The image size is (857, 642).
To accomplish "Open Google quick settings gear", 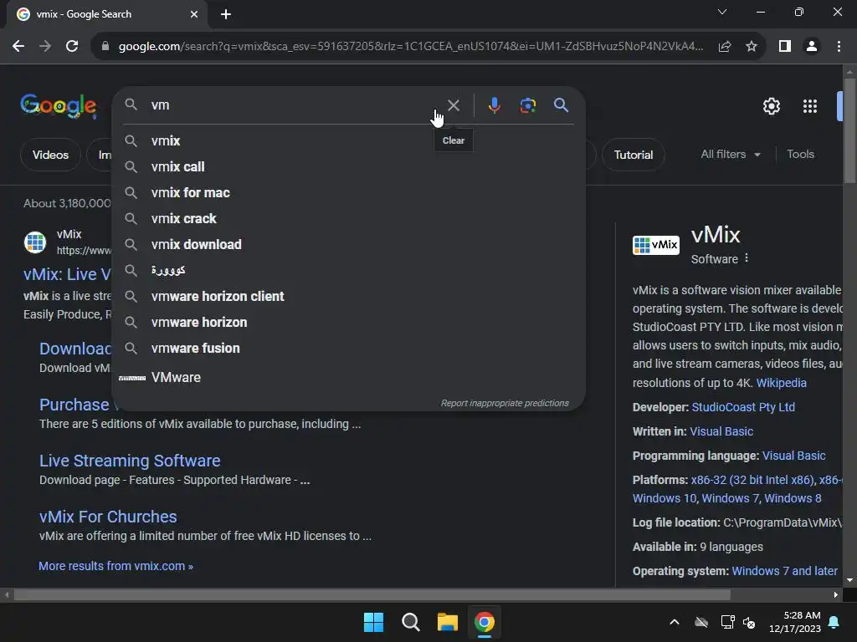I will pos(771,106).
